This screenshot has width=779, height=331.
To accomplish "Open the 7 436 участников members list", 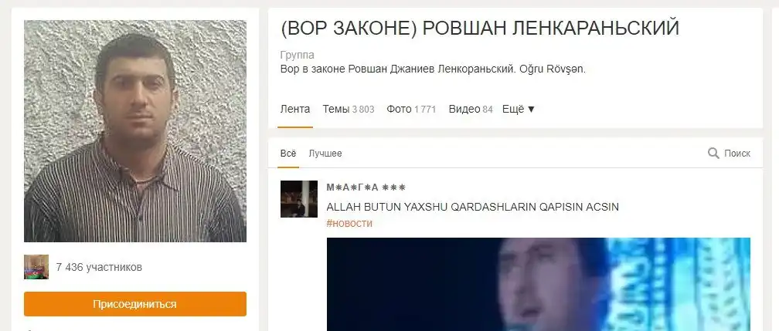I will coord(100,267).
